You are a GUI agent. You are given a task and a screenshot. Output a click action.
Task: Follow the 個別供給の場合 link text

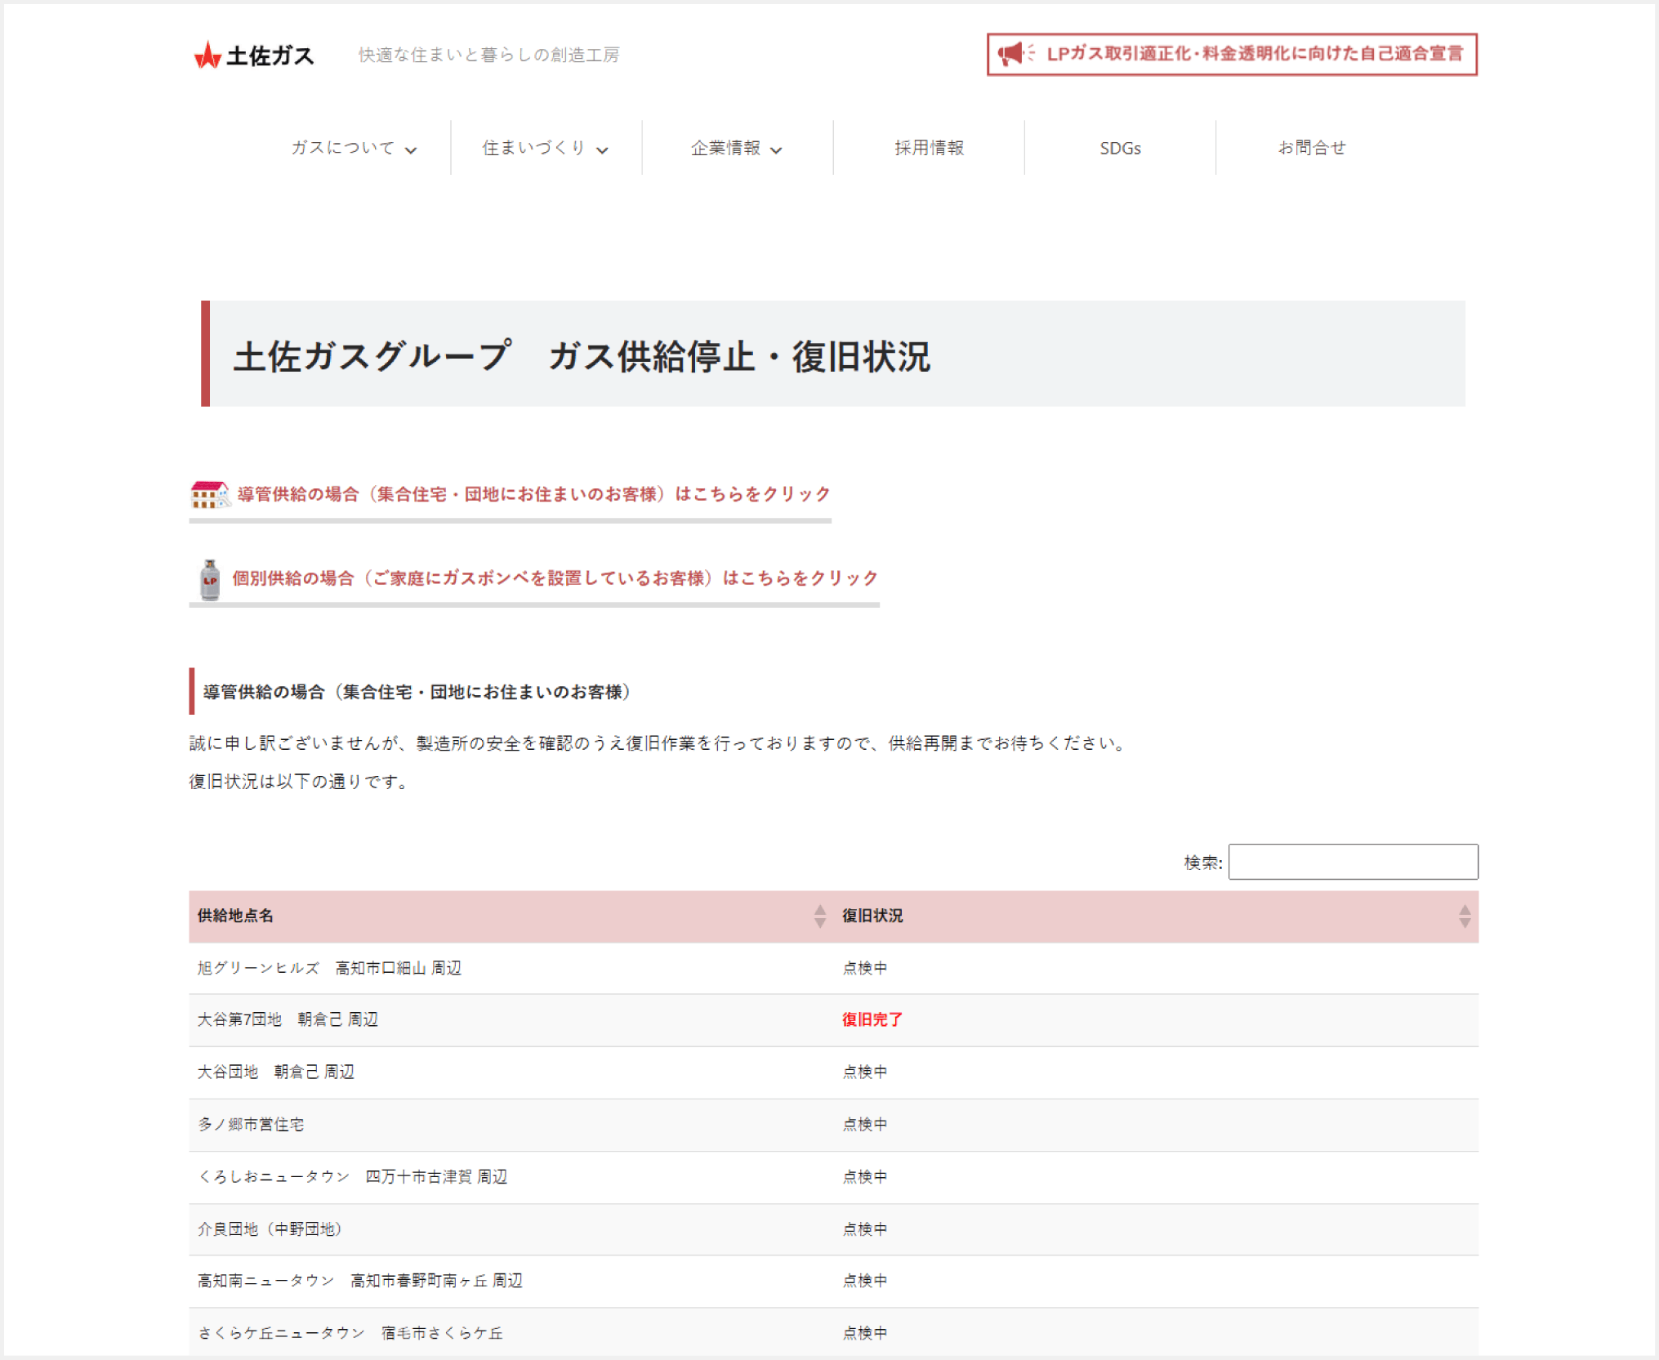555,578
